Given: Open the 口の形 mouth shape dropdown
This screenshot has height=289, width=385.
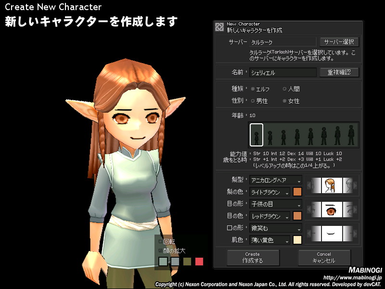Looking at the screenshot, I should tap(275, 228).
